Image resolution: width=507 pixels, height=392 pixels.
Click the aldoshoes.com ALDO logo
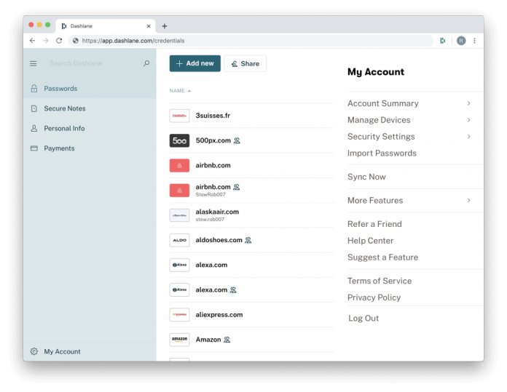[179, 240]
